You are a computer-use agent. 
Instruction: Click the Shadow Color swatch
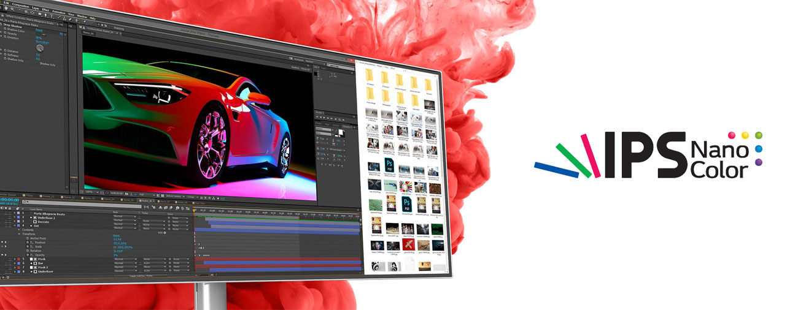coord(38,34)
